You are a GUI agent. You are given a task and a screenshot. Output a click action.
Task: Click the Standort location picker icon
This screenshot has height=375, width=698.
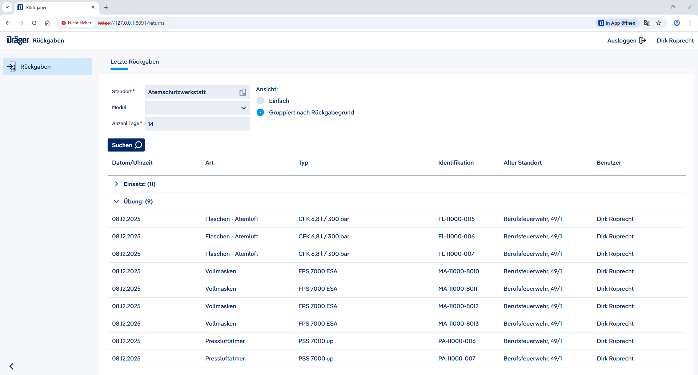click(x=243, y=92)
